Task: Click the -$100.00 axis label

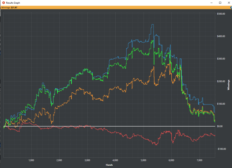Action: [221, 149]
